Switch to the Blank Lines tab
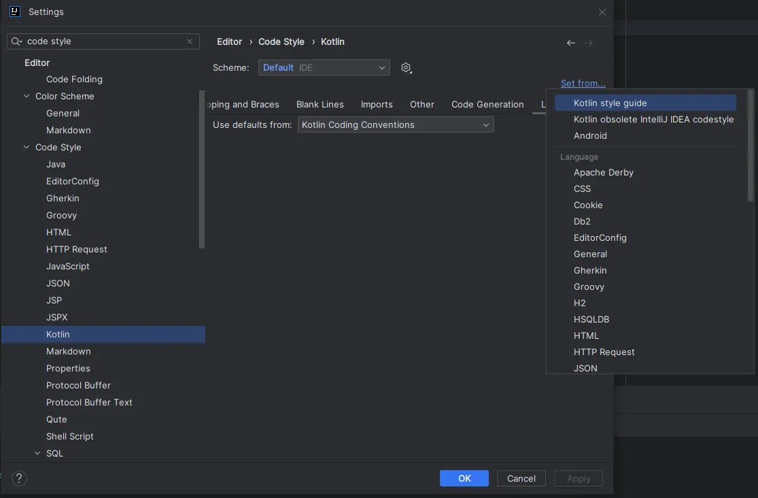 (x=320, y=105)
